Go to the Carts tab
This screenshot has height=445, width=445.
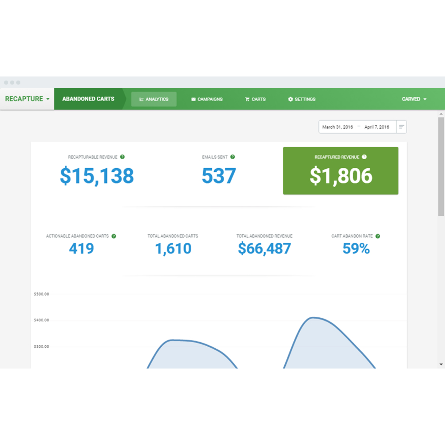255,99
